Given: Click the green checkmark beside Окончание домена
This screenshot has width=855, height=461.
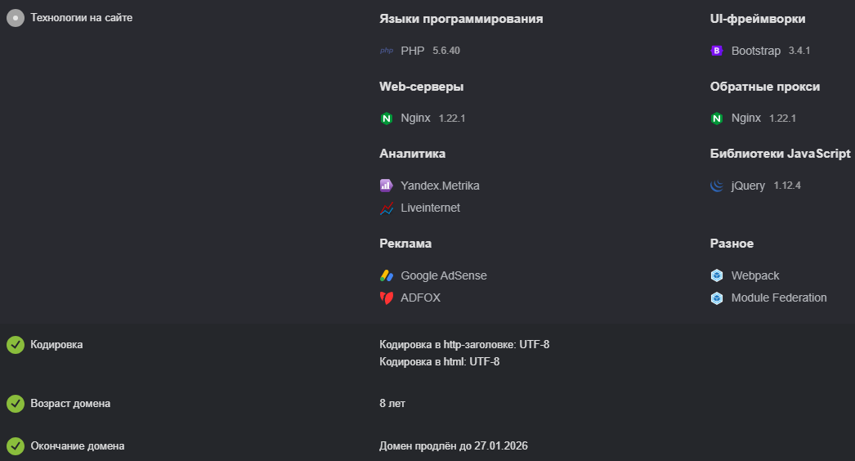Looking at the screenshot, I should coord(16,446).
